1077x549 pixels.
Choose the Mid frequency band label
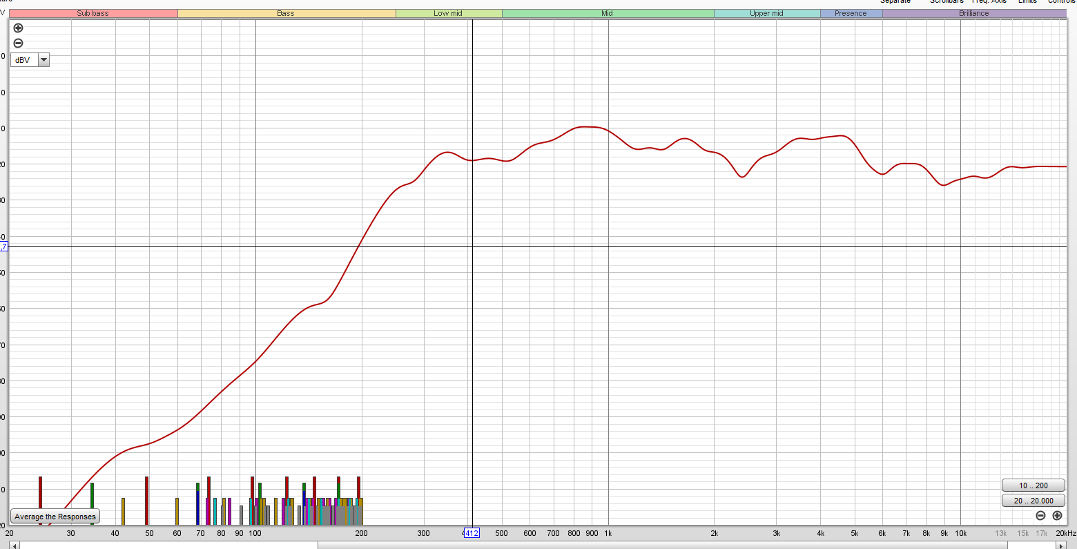click(608, 13)
